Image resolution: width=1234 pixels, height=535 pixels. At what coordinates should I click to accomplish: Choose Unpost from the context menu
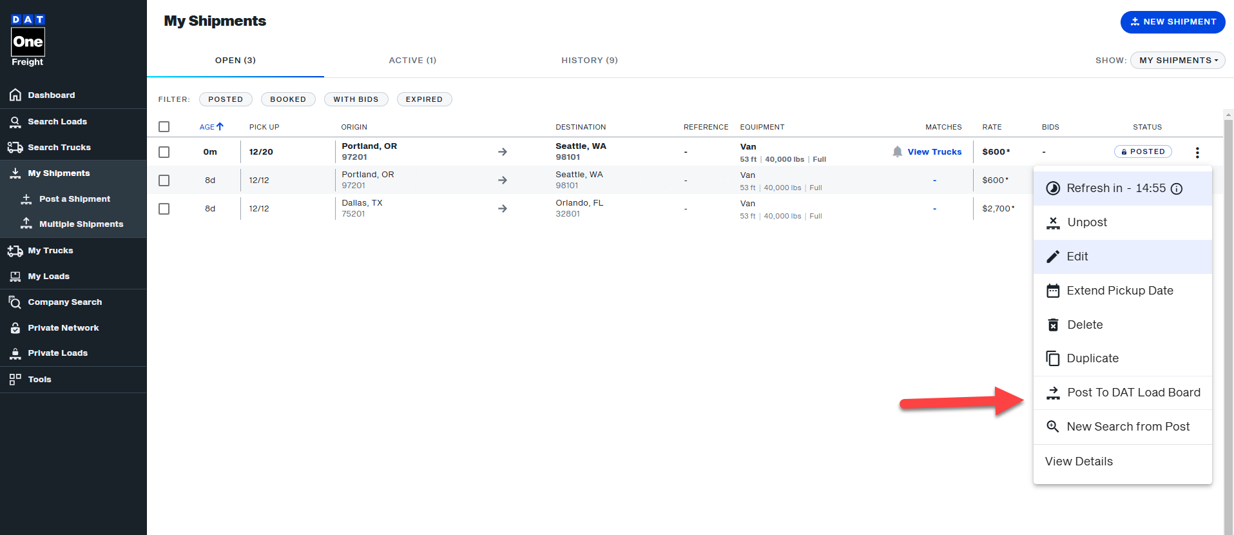pyautogui.click(x=1123, y=222)
